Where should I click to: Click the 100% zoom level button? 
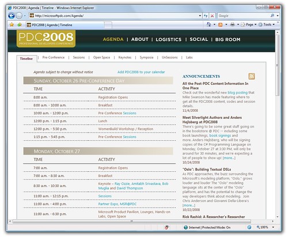[x=263, y=227]
